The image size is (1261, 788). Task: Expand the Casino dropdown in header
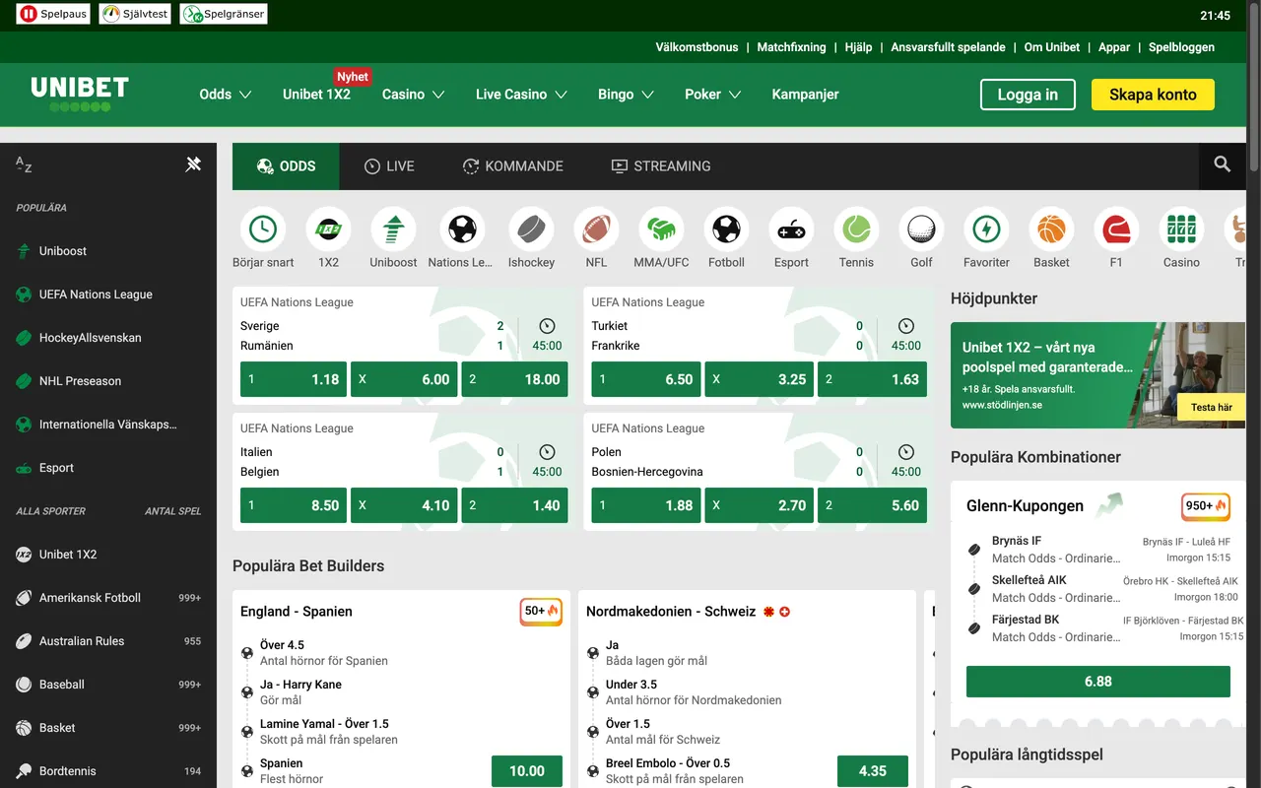tap(414, 95)
